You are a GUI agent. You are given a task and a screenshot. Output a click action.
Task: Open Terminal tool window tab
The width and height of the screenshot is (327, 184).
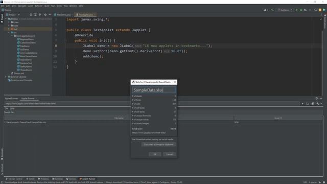pos(58,179)
